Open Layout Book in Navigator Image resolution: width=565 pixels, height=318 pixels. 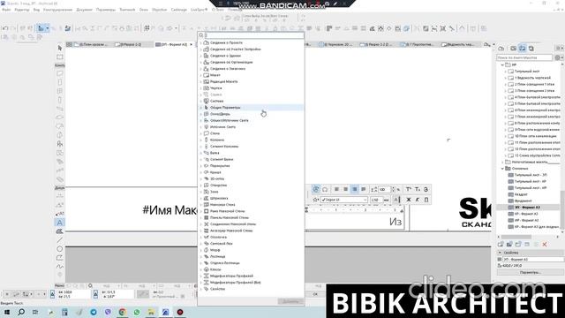tap(522, 49)
